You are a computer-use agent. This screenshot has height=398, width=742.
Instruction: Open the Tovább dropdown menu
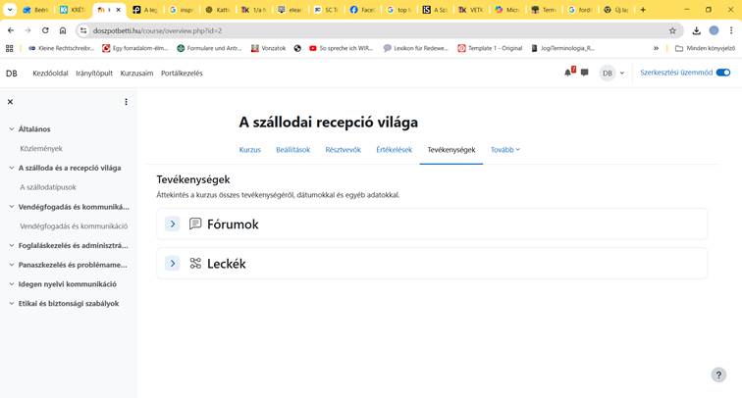(x=504, y=150)
